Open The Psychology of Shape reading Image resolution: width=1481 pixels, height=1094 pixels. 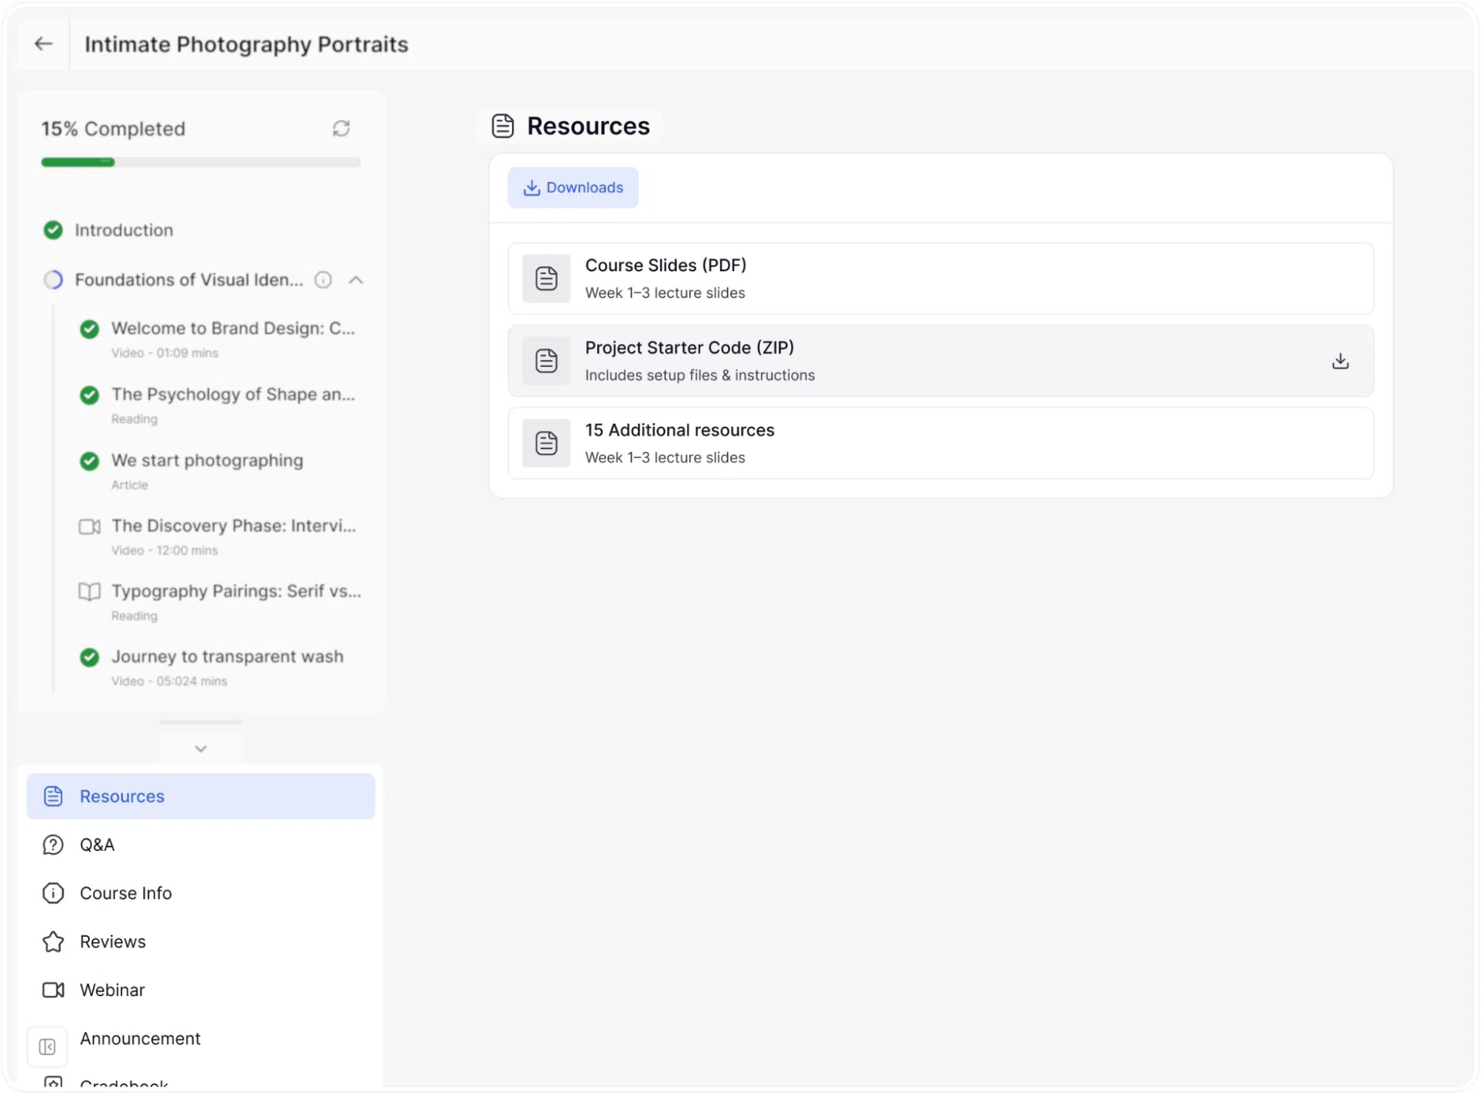(x=233, y=394)
